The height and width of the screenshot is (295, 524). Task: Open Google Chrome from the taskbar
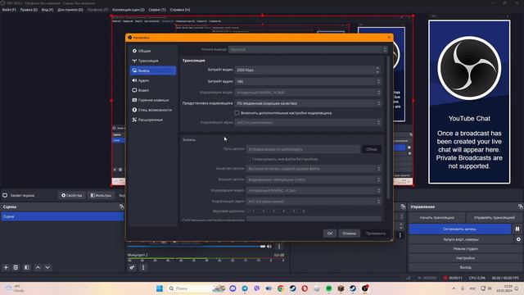click(281, 288)
